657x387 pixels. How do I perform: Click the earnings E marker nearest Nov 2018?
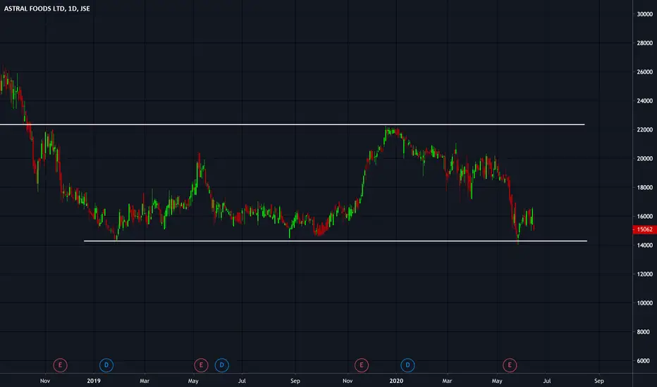(x=61, y=365)
